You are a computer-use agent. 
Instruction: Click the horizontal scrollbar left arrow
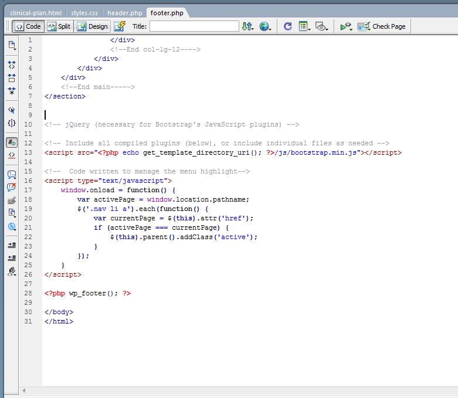pyautogui.click(x=24, y=390)
